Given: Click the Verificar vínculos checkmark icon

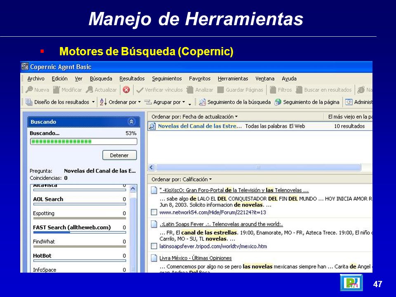Looking at the screenshot, I should coord(140,90).
